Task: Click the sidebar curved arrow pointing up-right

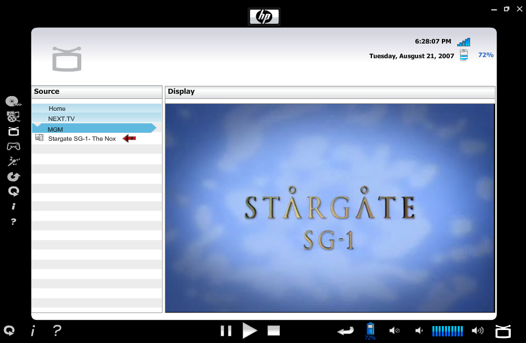Action: tap(14, 176)
